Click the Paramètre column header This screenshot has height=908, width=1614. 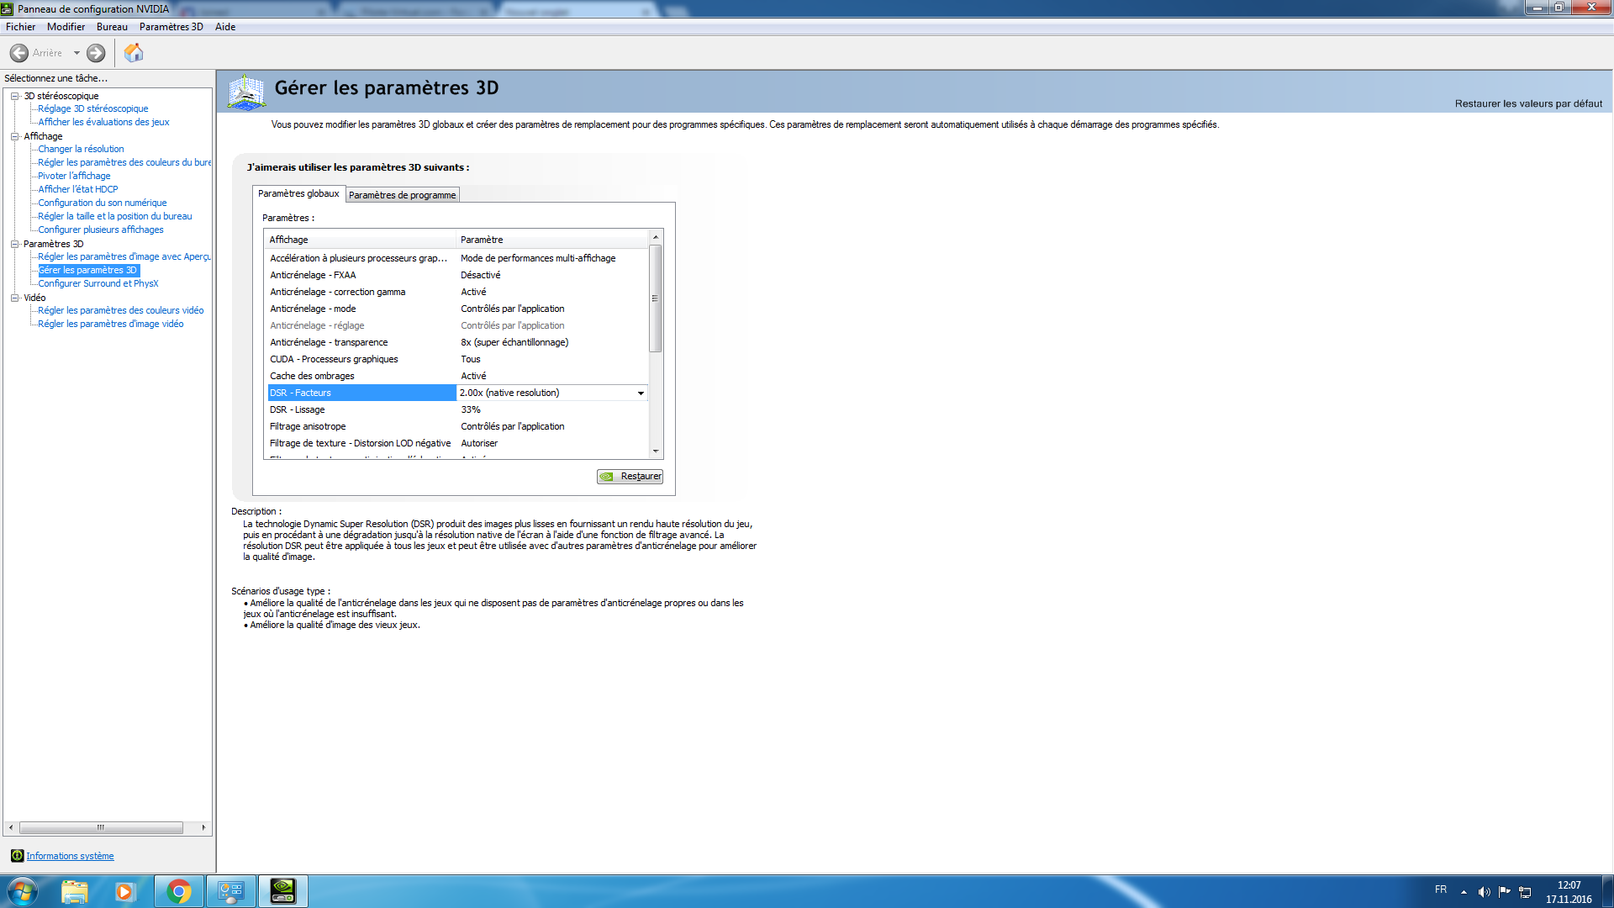(x=552, y=240)
